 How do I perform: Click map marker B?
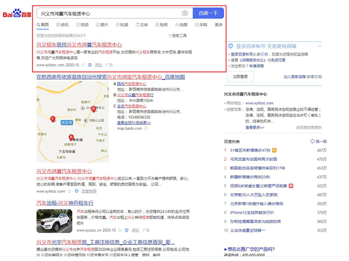coord(93,109)
